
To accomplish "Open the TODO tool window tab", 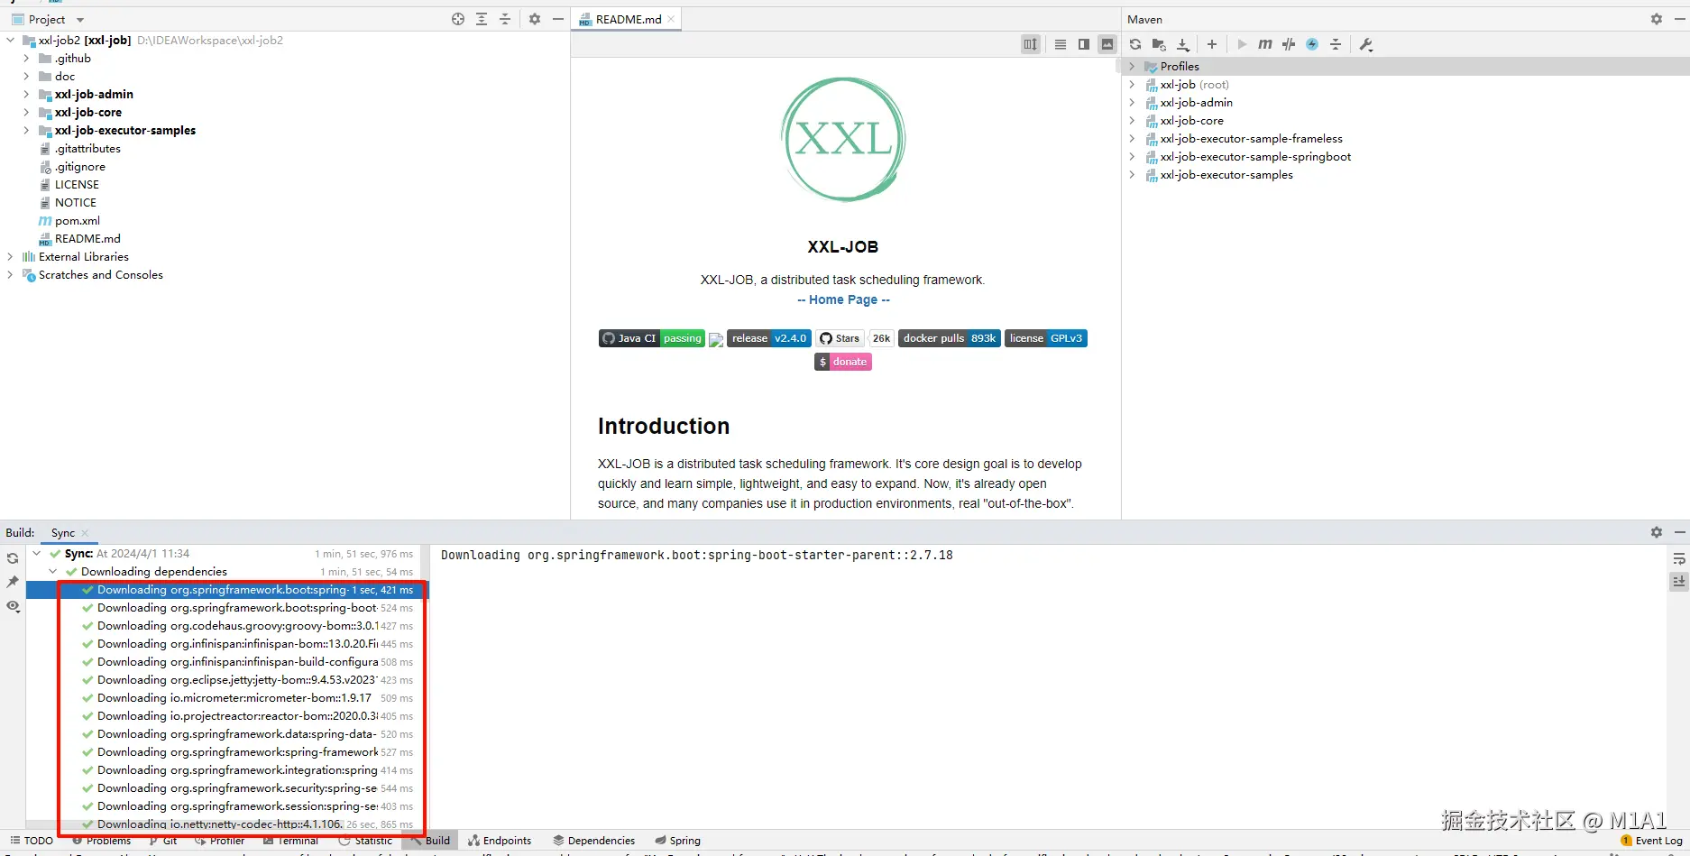I will 32,841.
